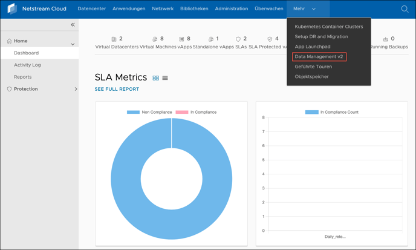Collapse sidebar with double-chevron icon
416x250 pixels.
[x=73, y=25]
